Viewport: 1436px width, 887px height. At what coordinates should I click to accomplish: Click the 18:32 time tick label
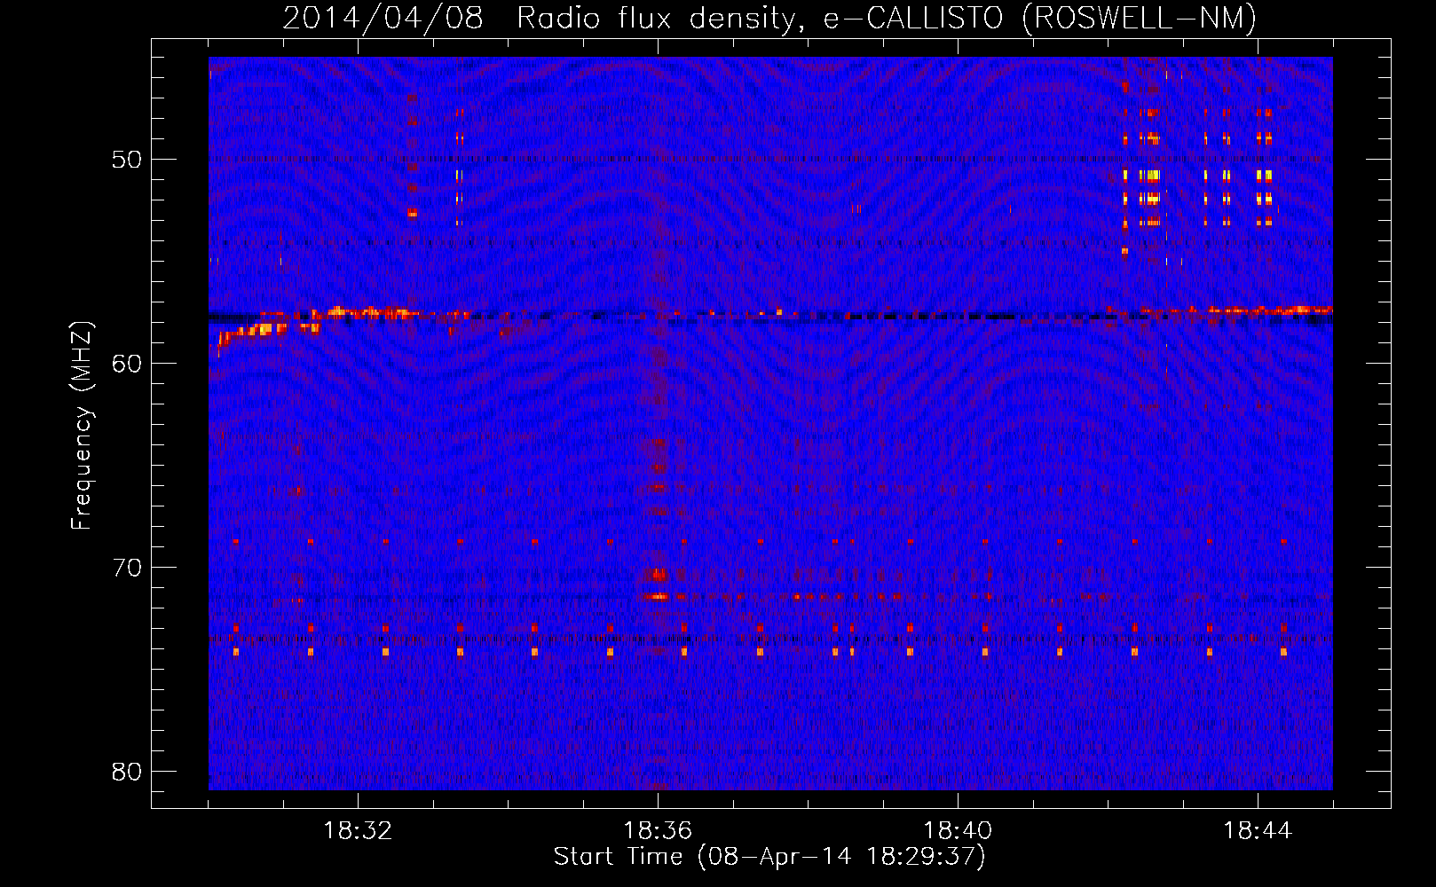point(358,831)
